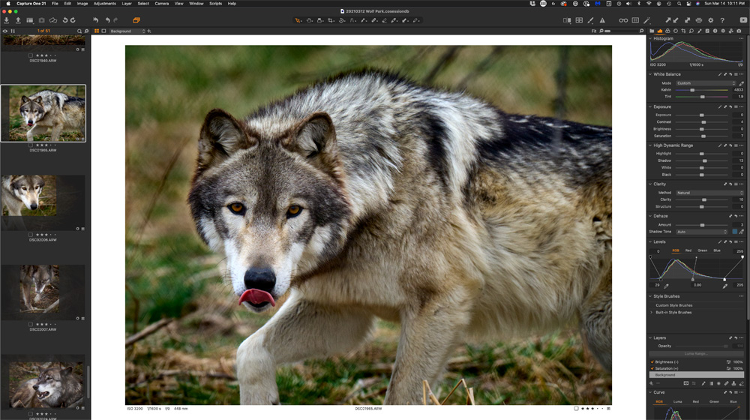The image size is (750, 420).
Task: Click the orange Edit Selected Variants icon
Action: 136,20
